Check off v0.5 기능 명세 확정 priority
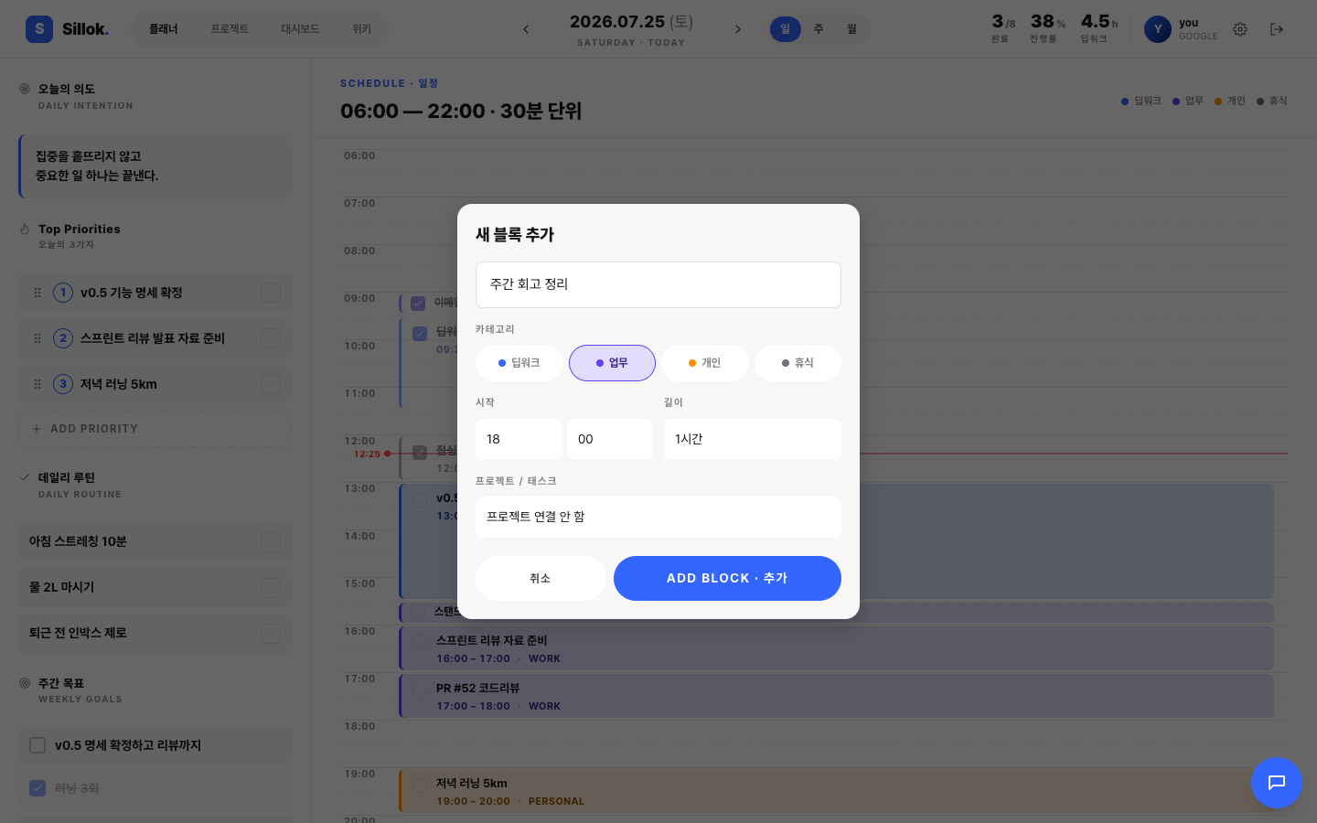Viewport: 1317px width, 823px height. [271, 293]
